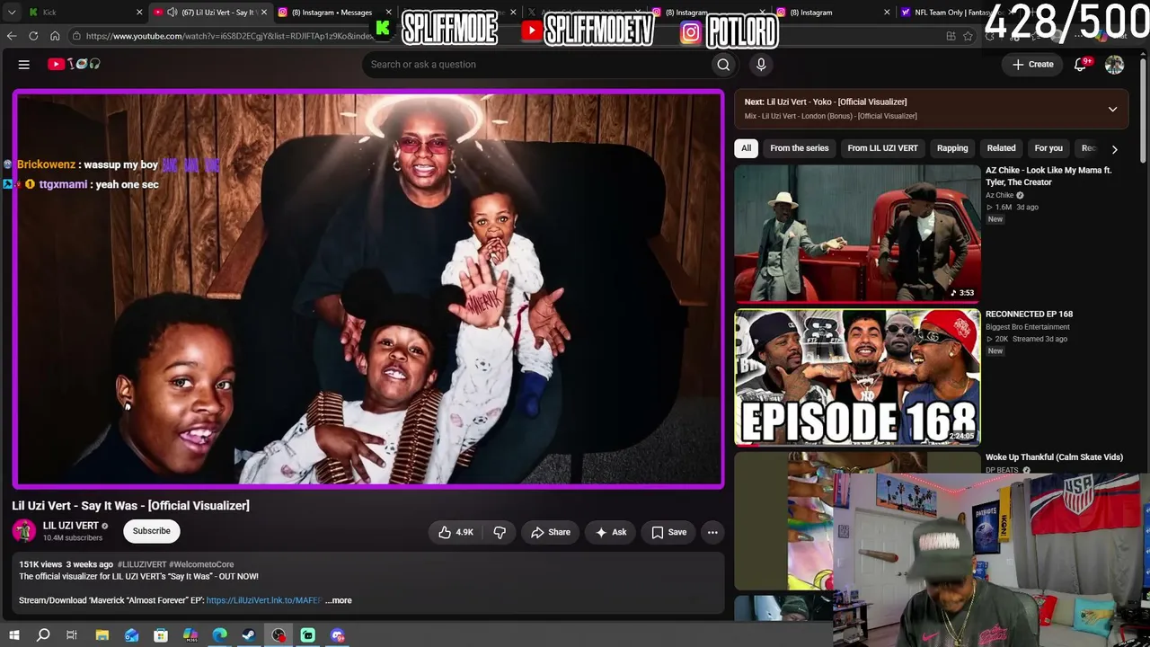Select the From LIL UZI VERT chip
Screen dimensions: 1150x647
pyautogui.click(x=883, y=148)
